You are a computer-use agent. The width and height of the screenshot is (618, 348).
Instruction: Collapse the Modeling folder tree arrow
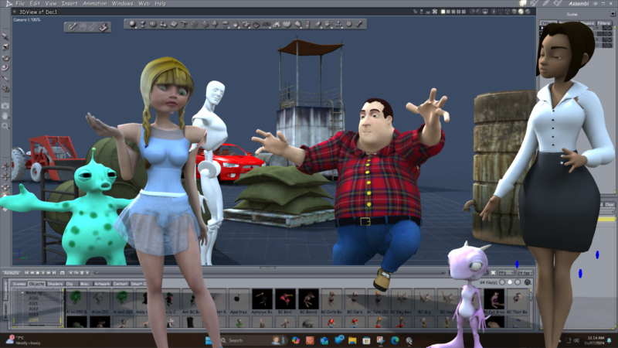(x=22, y=293)
